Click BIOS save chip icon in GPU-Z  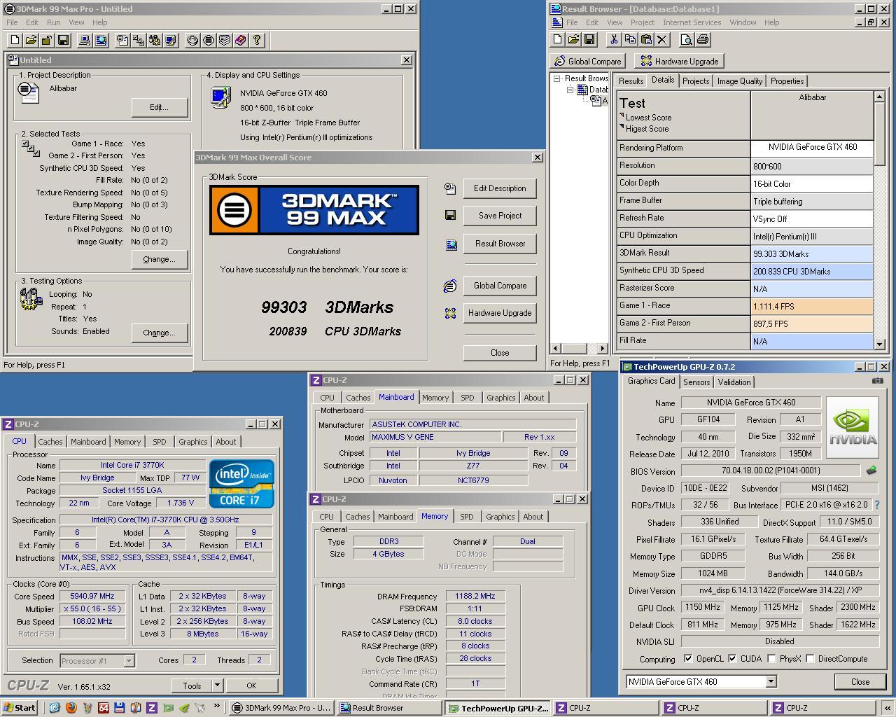point(871,471)
